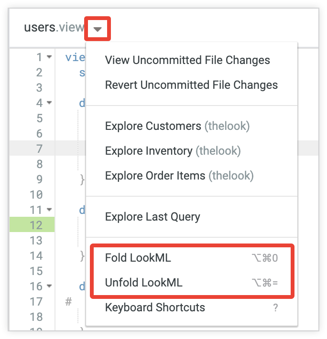
Task: Click line number 7 in the gutter
Action: point(39,149)
